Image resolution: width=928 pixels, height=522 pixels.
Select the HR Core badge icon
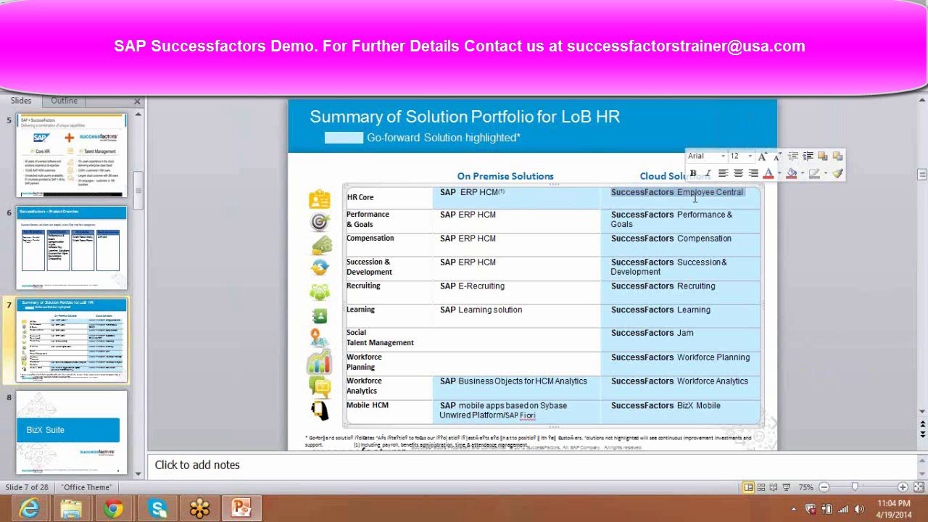(x=319, y=199)
